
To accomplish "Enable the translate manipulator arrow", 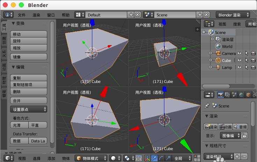I will 154,158.
